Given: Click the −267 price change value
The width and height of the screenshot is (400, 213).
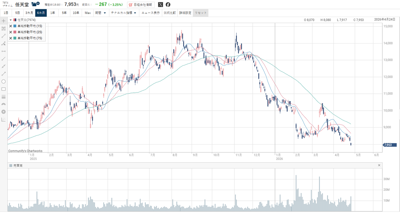Looking at the screenshot, I should coord(101,5).
